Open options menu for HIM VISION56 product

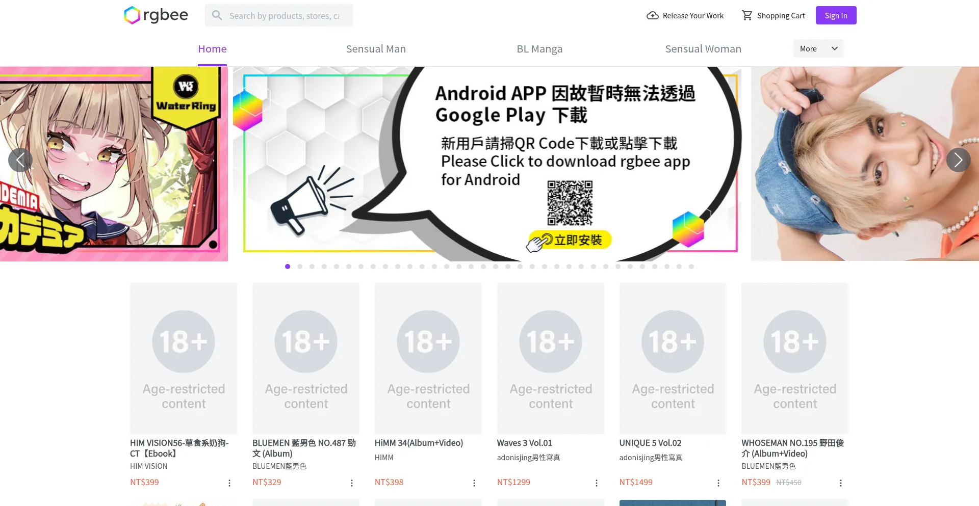coord(229,483)
